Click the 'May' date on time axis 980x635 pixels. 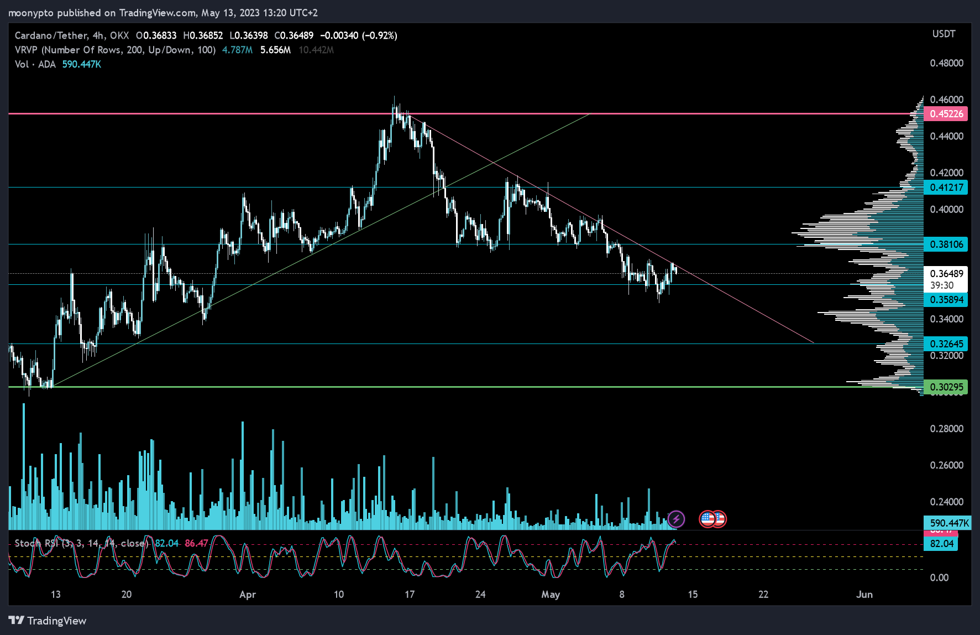(551, 595)
